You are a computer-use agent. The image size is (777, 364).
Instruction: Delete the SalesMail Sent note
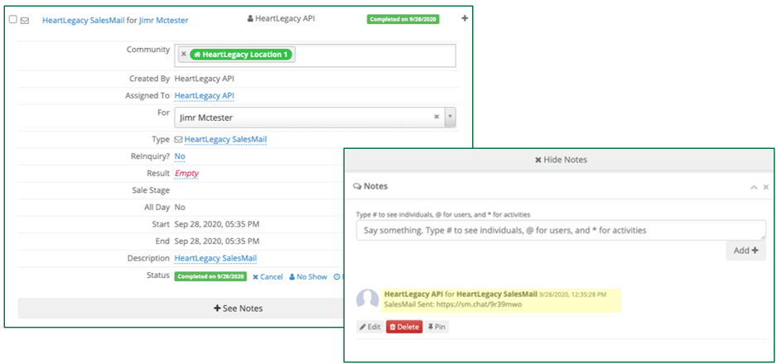pos(404,327)
